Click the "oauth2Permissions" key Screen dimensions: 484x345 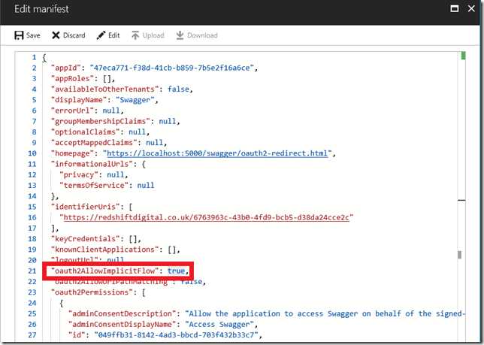pos(92,292)
